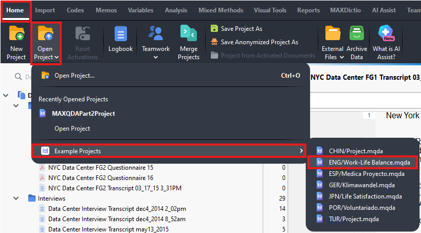
Task: Click the Example Projects MAXQDA icon
Action: 45,151
